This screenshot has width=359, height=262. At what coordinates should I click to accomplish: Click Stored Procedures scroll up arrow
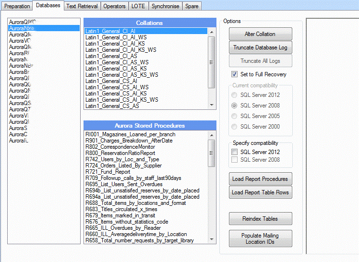[x=212, y=135]
